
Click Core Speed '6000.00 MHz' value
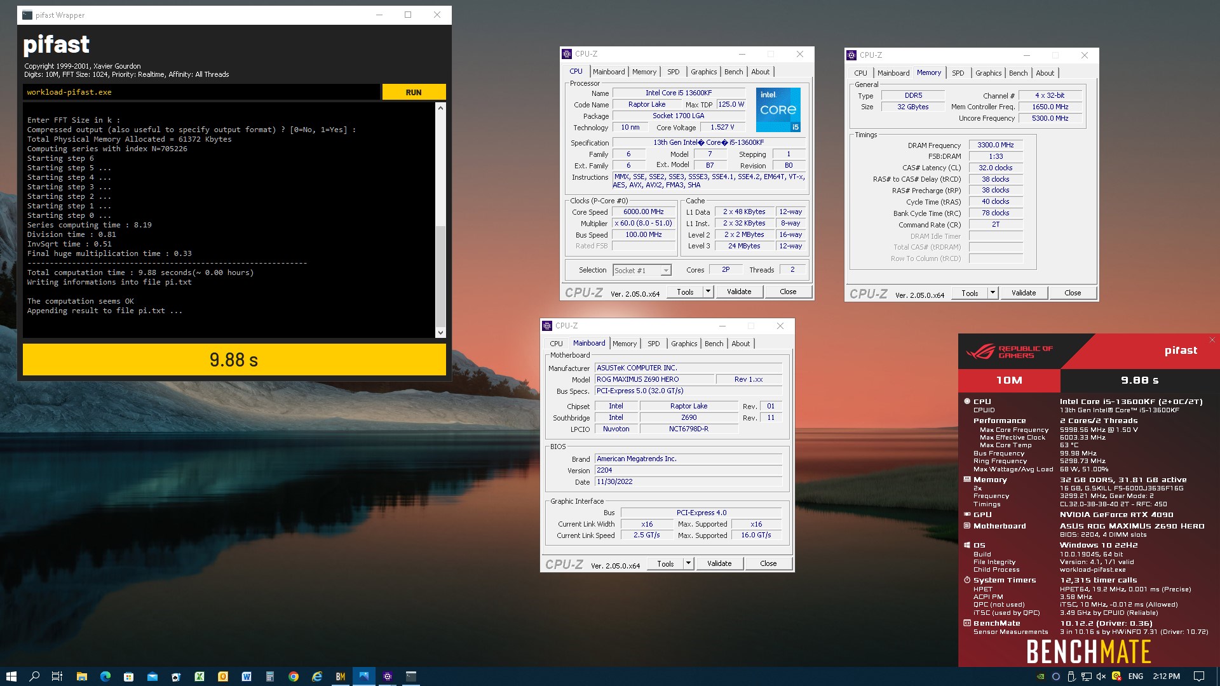point(643,212)
